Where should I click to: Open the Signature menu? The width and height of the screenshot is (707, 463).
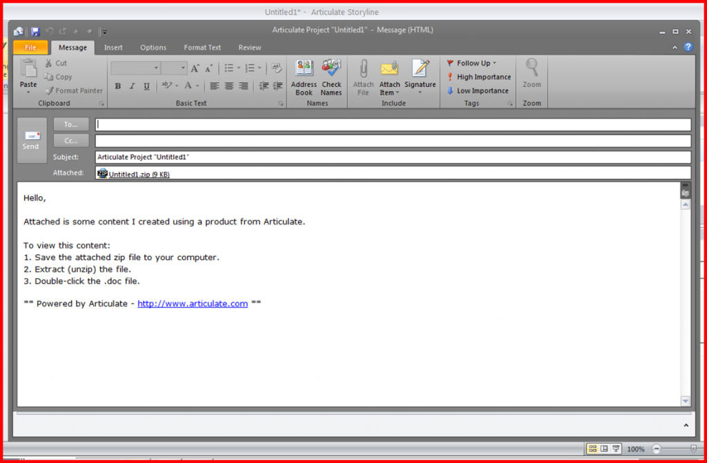point(420,77)
